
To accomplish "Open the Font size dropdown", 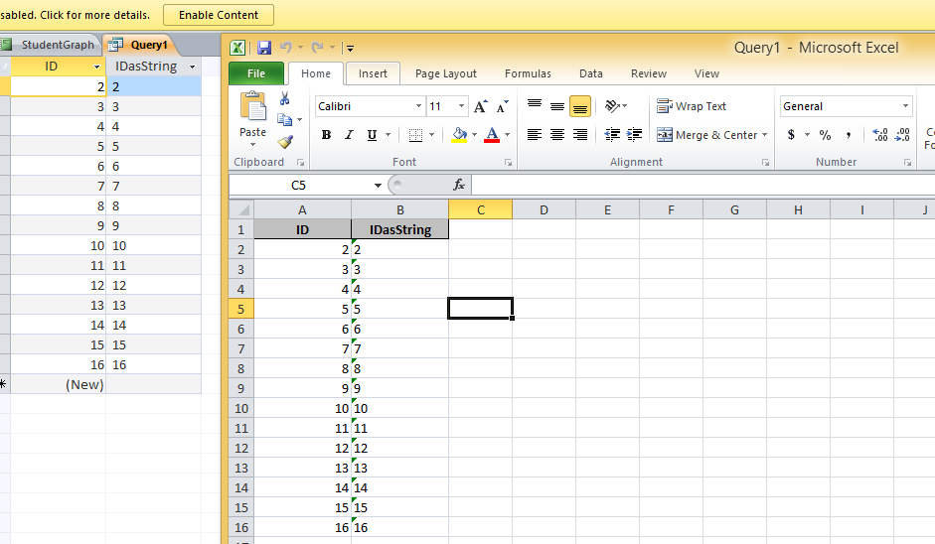I will click(x=461, y=106).
